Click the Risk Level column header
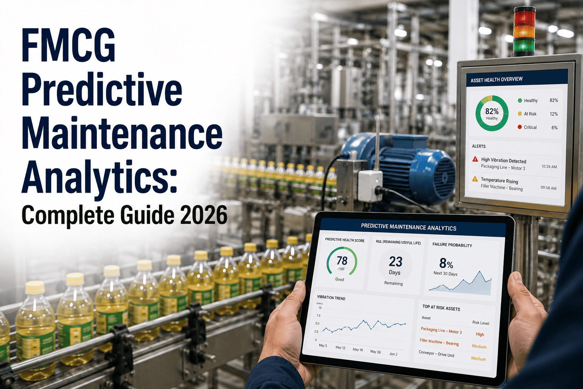This screenshot has width=583, height=389. 481,323
